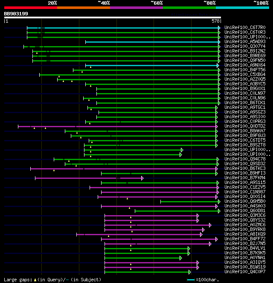This screenshot has height=283, width=273.
Task: Click UniRef100_A9TGC1 label
Action: [x=245, y=107]
